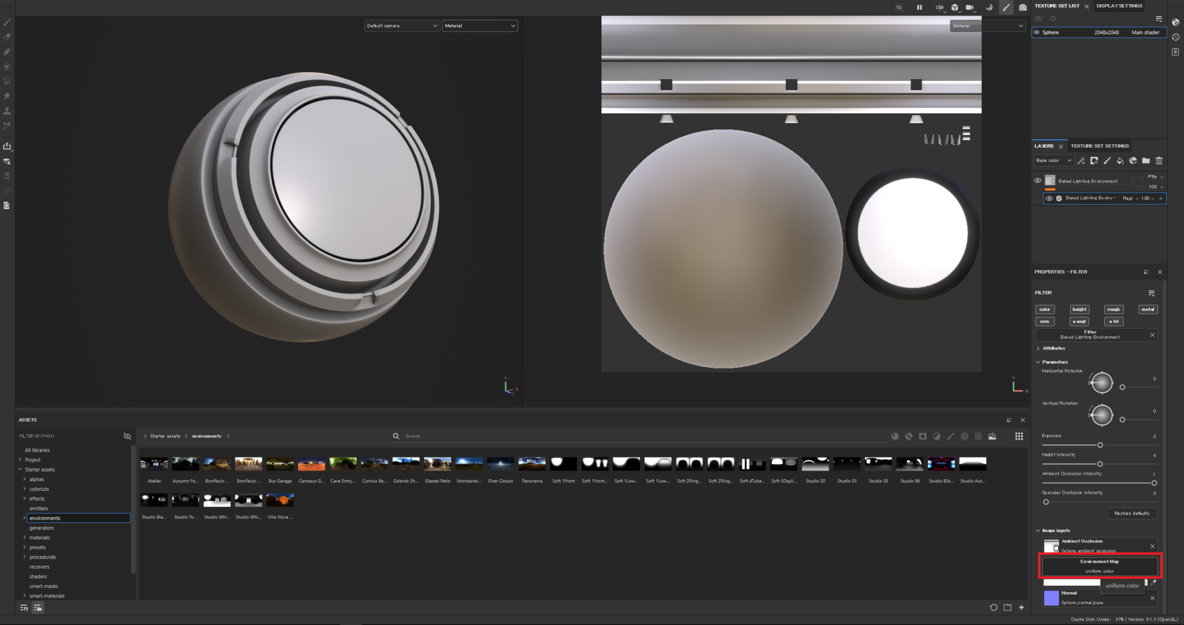This screenshot has height=625, width=1184.
Task: Select the Paint tool in the top toolbar
Action: point(1006,7)
